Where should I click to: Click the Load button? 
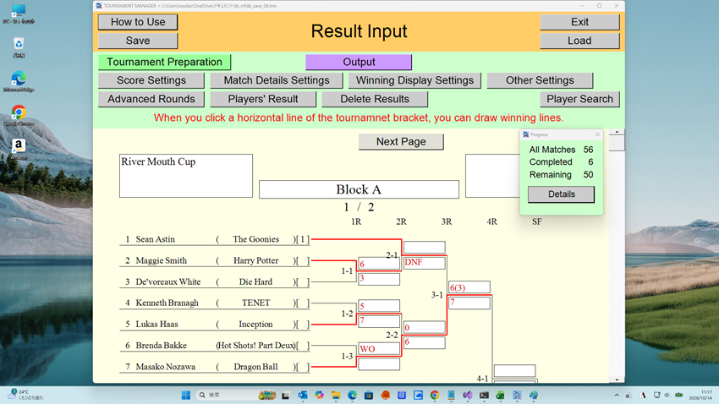coord(579,41)
